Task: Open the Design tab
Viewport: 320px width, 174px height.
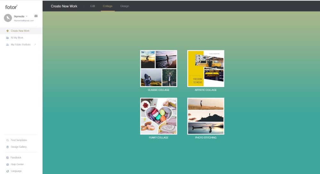Action: pyautogui.click(x=124, y=6)
